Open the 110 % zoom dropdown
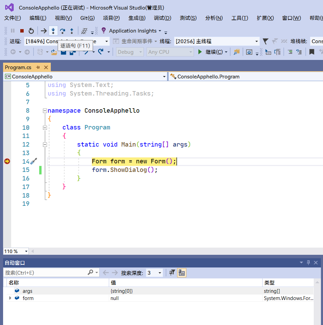 point(26,251)
